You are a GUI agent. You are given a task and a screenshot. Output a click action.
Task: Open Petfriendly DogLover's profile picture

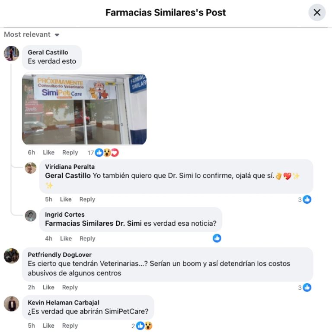11,256
